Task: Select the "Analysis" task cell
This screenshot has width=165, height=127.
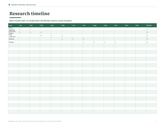Action: pos(13,39)
